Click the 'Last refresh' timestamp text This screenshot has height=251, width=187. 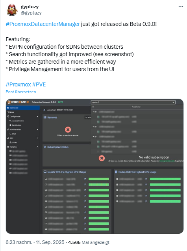click(x=60, y=110)
